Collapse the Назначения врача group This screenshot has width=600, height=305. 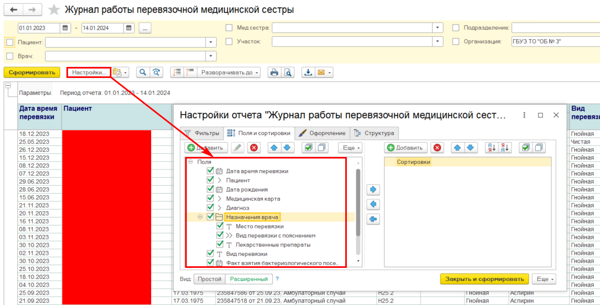(200, 217)
